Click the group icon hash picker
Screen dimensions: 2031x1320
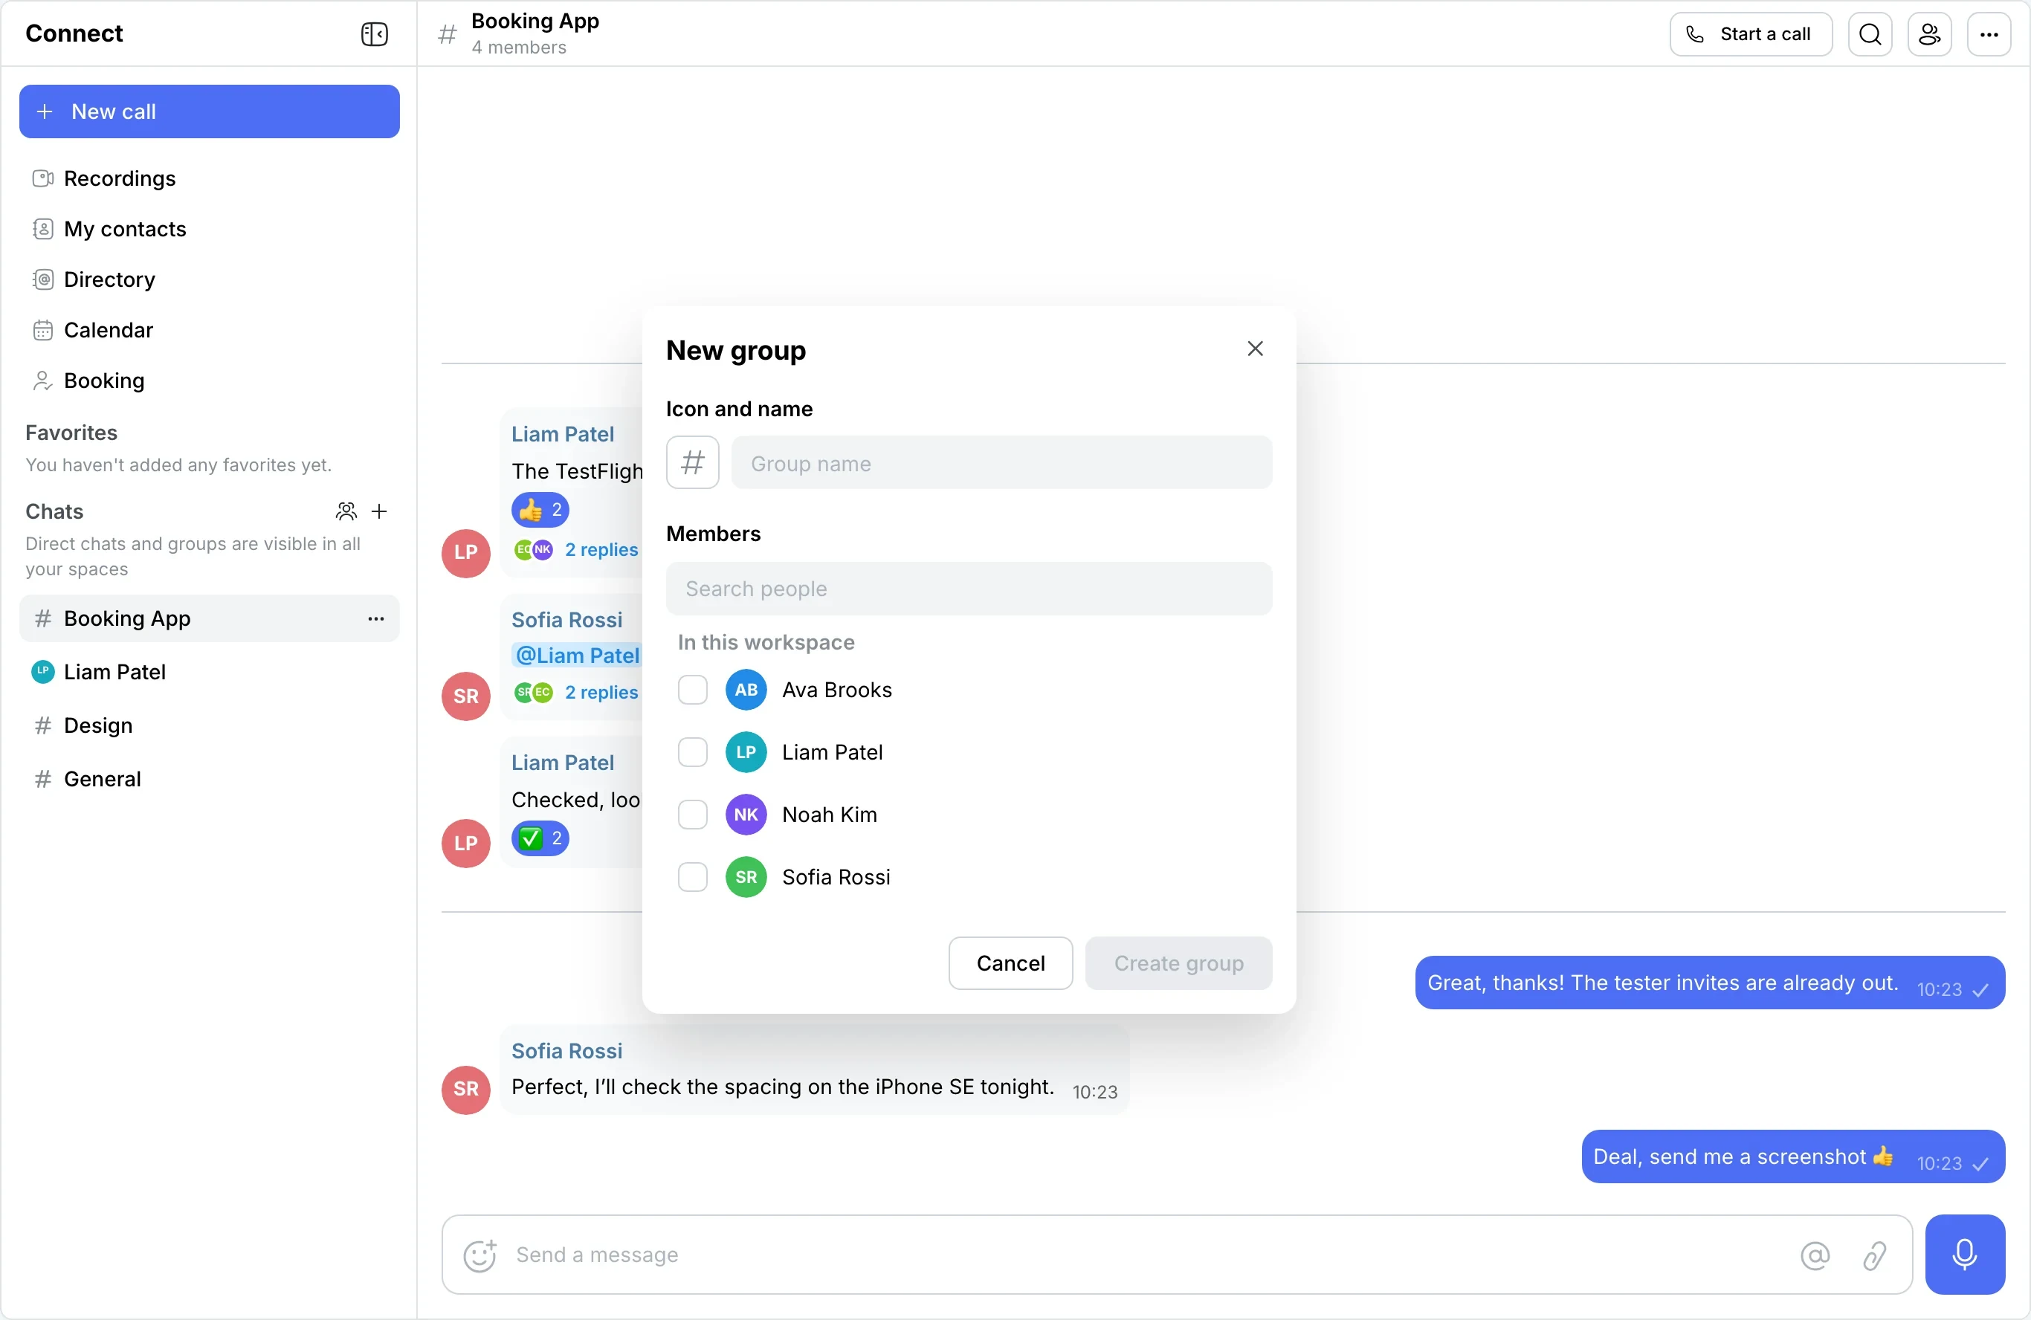pyautogui.click(x=692, y=462)
